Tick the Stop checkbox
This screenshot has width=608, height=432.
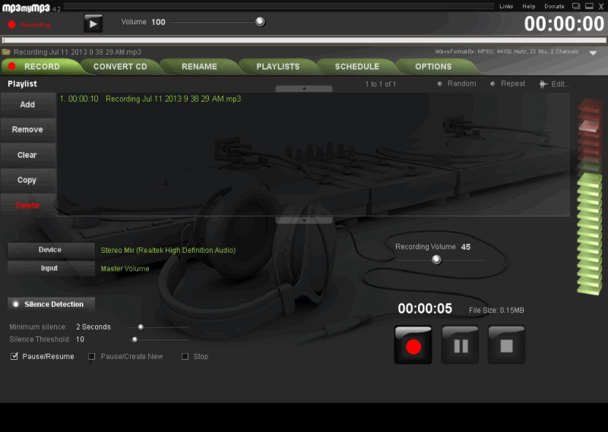click(x=185, y=356)
